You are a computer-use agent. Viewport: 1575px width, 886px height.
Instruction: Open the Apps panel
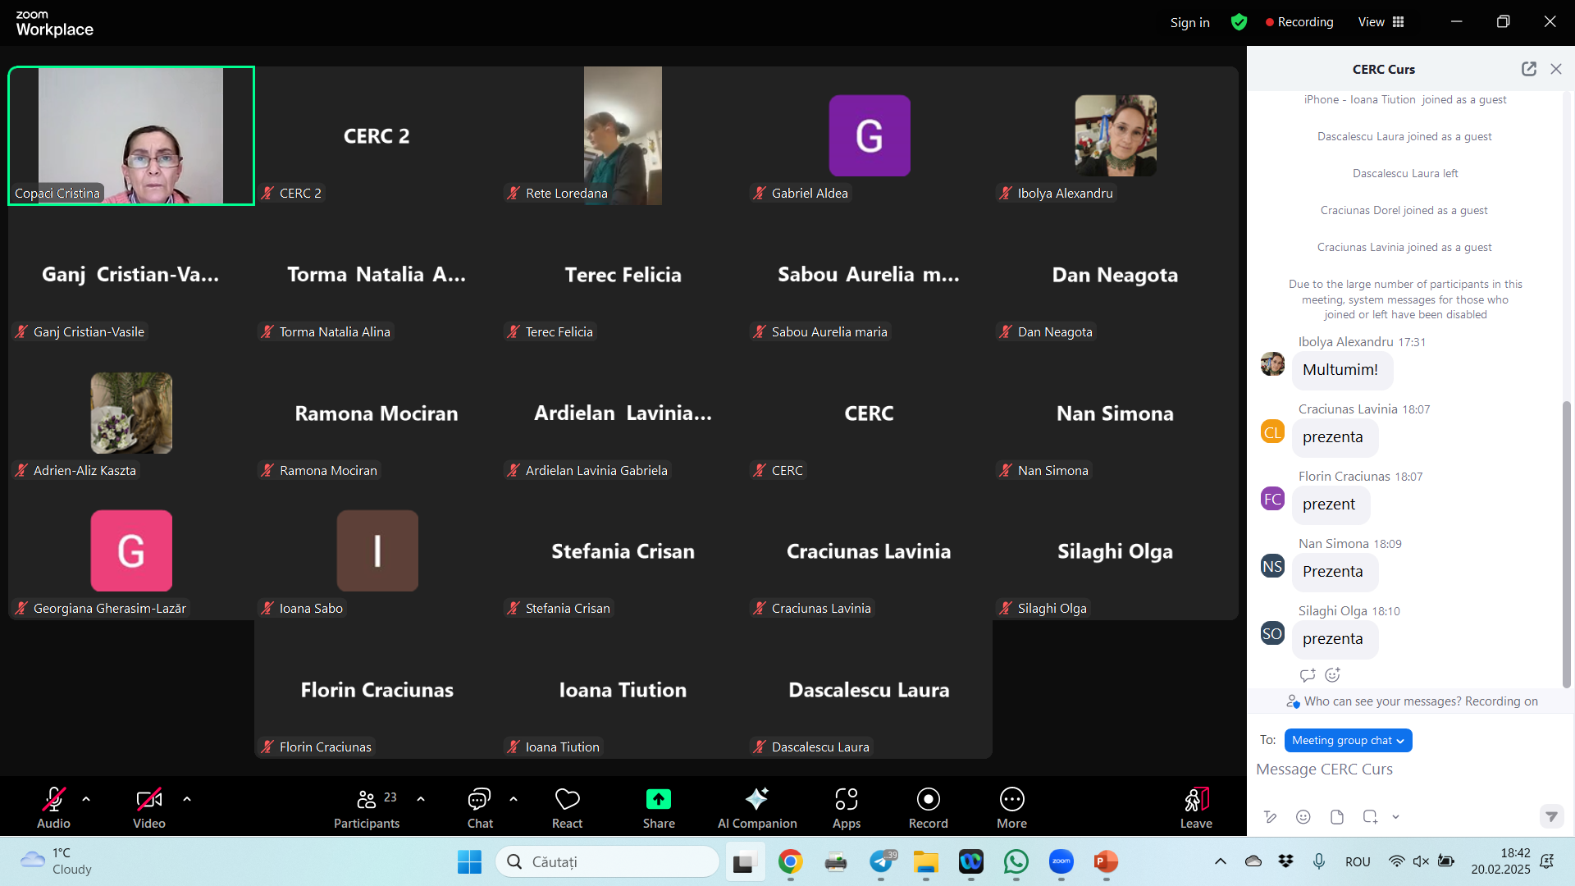846,807
